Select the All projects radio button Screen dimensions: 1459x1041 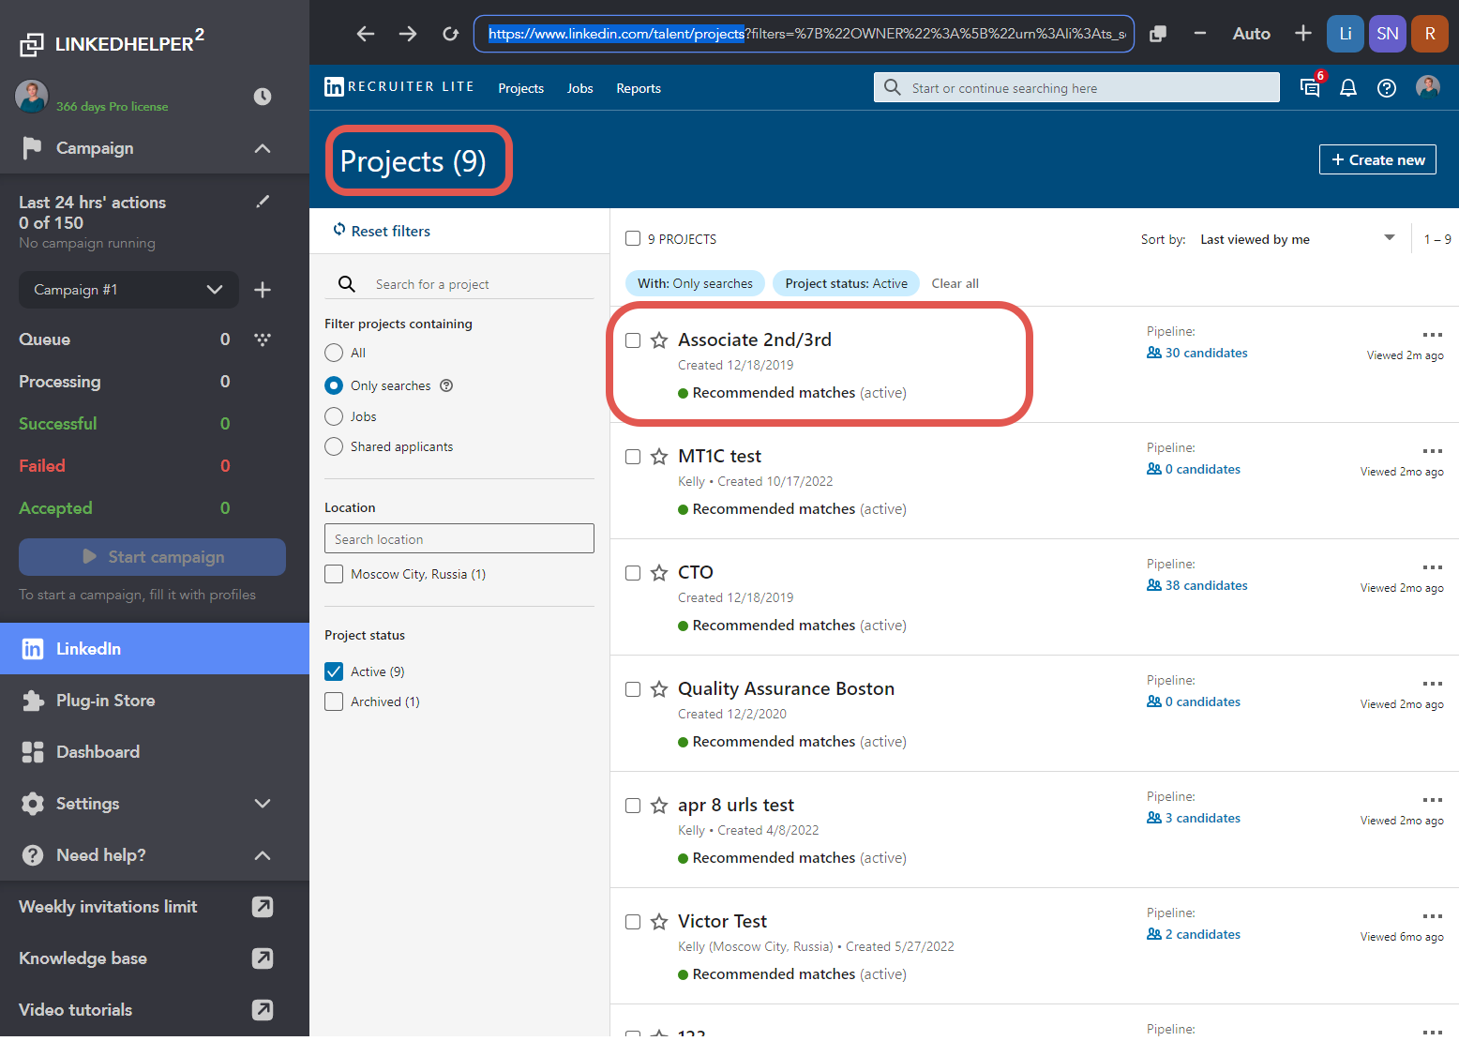(334, 353)
